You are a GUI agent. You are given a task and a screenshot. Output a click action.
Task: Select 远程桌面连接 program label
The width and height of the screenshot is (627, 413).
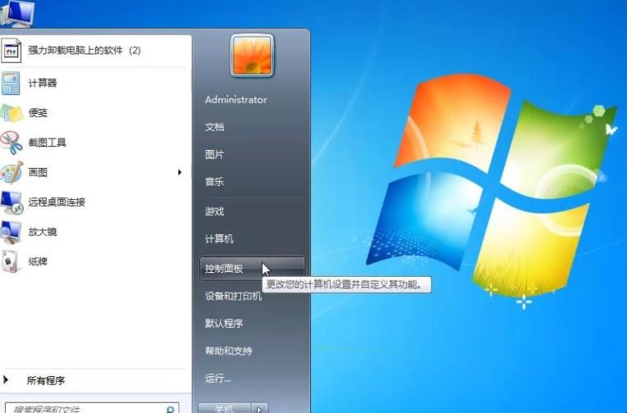[x=57, y=202]
